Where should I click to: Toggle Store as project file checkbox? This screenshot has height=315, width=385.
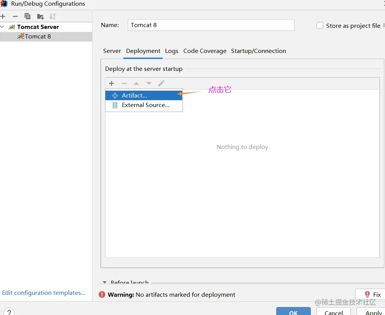320,25
